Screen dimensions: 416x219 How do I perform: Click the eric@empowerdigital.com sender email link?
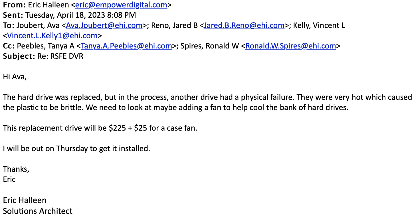click(x=121, y=5)
